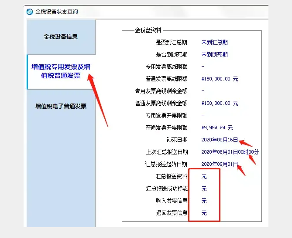Click the 购入发票信息 label
The image size is (292, 238).
click(x=172, y=201)
